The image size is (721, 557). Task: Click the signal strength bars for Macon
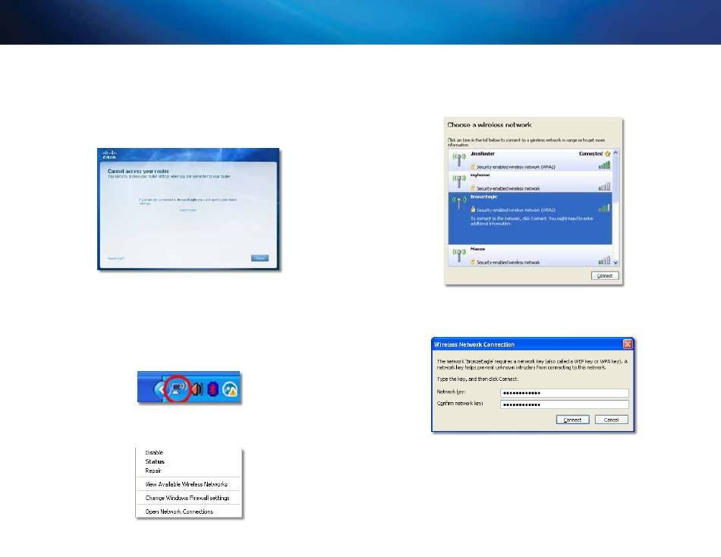(604, 261)
